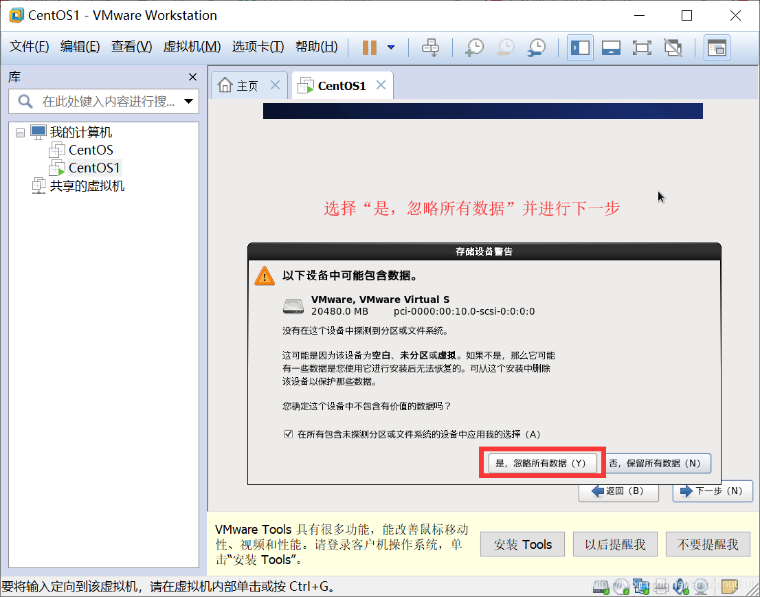Screen dimensions: 760x597
Task: Open the 查看(V) menu
Action: click(131, 47)
